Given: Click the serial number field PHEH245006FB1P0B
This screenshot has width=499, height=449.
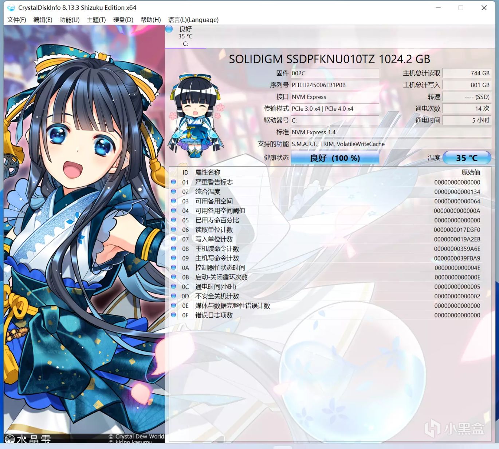Looking at the screenshot, I should (335, 85).
